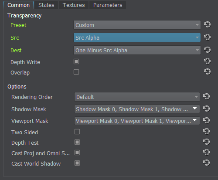Reset the Src blend factor
Viewport: 218px width, 180px height.
(207, 37)
